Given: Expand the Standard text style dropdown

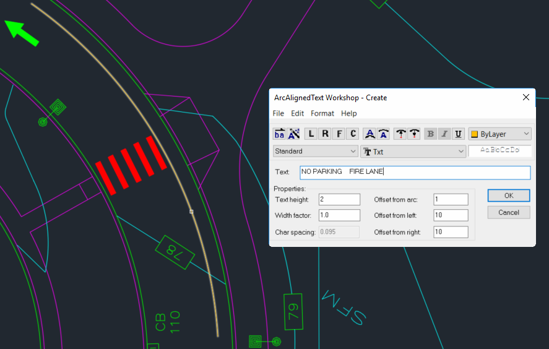Looking at the screenshot, I should pos(353,151).
